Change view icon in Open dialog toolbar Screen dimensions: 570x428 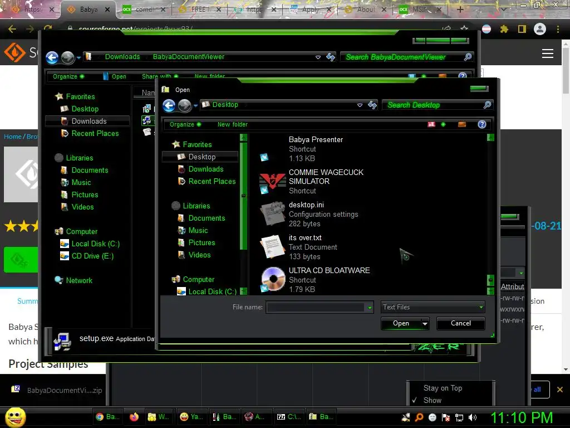tap(431, 124)
